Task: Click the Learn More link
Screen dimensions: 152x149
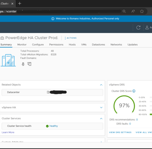Action: 8,132
